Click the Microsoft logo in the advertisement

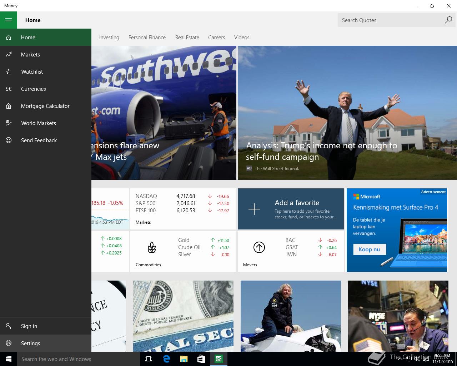(x=367, y=196)
